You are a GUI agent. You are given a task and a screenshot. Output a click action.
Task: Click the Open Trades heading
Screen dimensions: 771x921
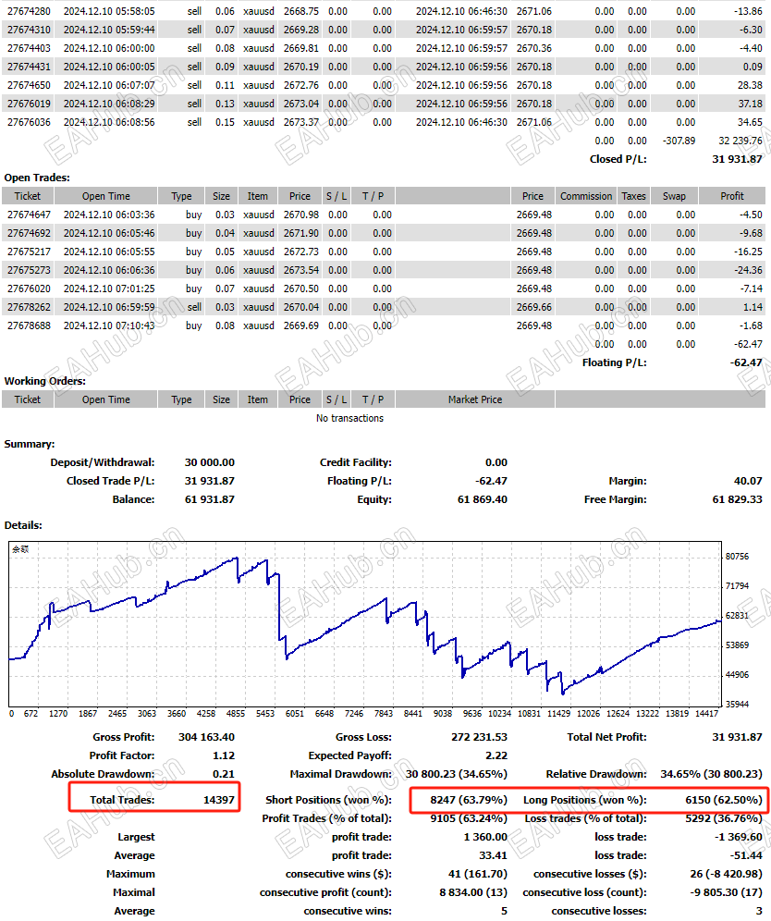coord(37,178)
